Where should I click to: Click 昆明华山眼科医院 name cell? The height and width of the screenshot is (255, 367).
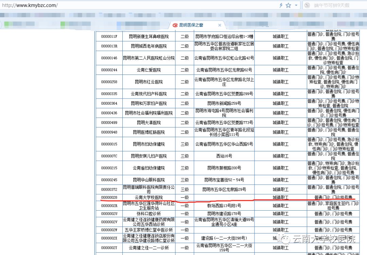click(149, 180)
